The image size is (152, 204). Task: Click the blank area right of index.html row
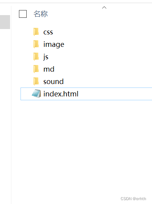pyautogui.click(x=115, y=94)
